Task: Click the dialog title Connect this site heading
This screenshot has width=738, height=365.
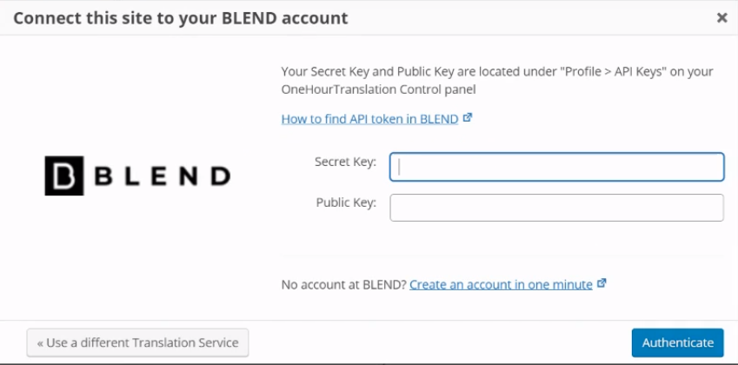Action: pos(181,18)
